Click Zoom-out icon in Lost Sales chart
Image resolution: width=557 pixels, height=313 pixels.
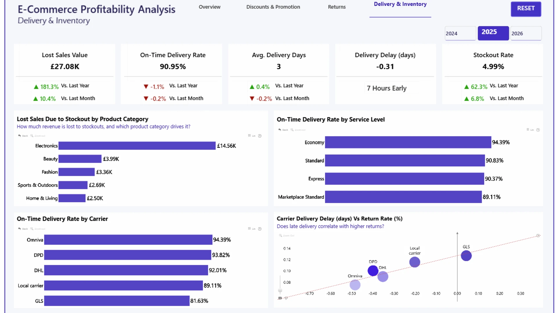click(32, 136)
